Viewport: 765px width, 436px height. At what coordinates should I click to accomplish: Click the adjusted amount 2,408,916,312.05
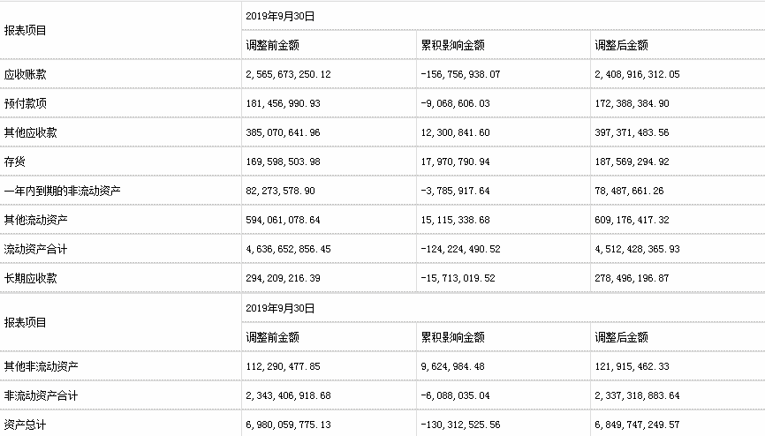coord(638,75)
